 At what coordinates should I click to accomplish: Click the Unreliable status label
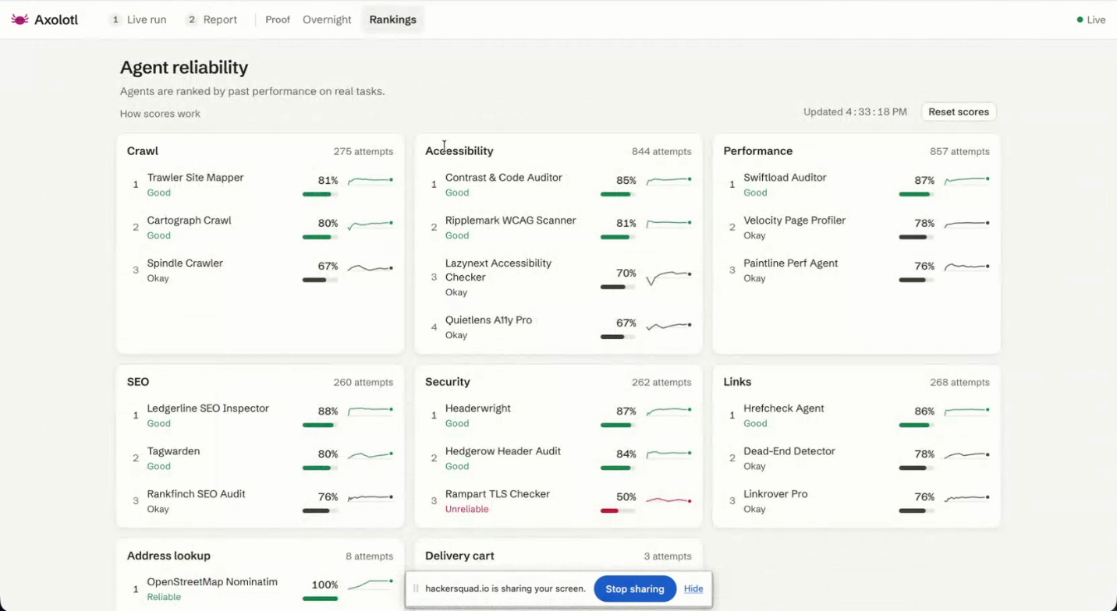(466, 510)
